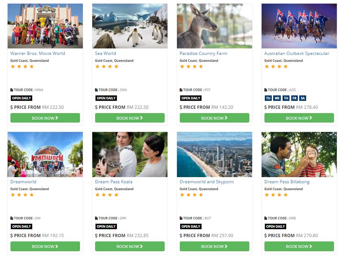Open the Dreamworld globe image
Viewport: 343px width, 257px height.
click(45, 154)
